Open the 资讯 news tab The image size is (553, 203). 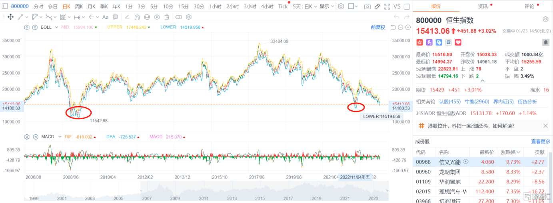(483, 6)
